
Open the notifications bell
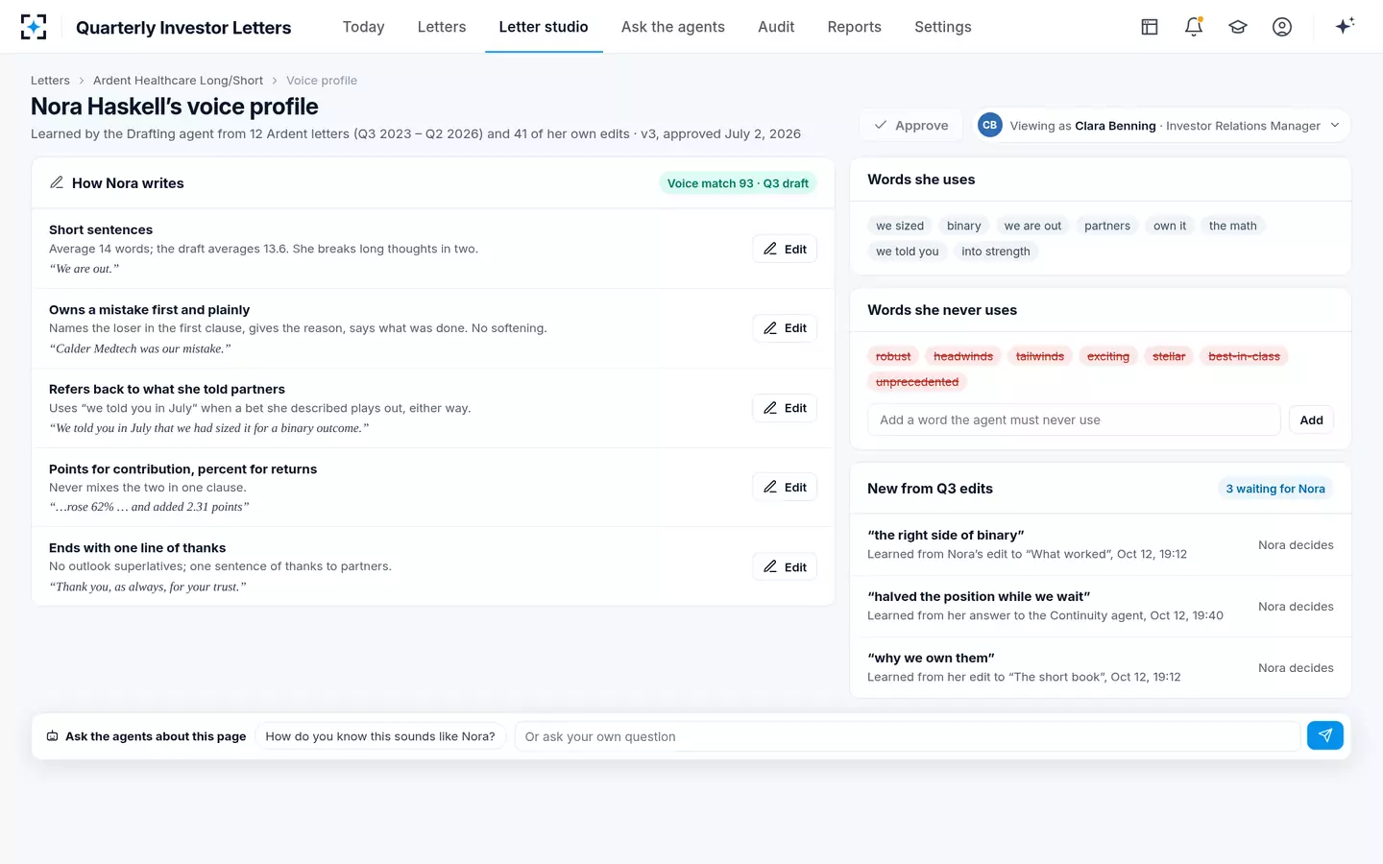pyautogui.click(x=1194, y=27)
